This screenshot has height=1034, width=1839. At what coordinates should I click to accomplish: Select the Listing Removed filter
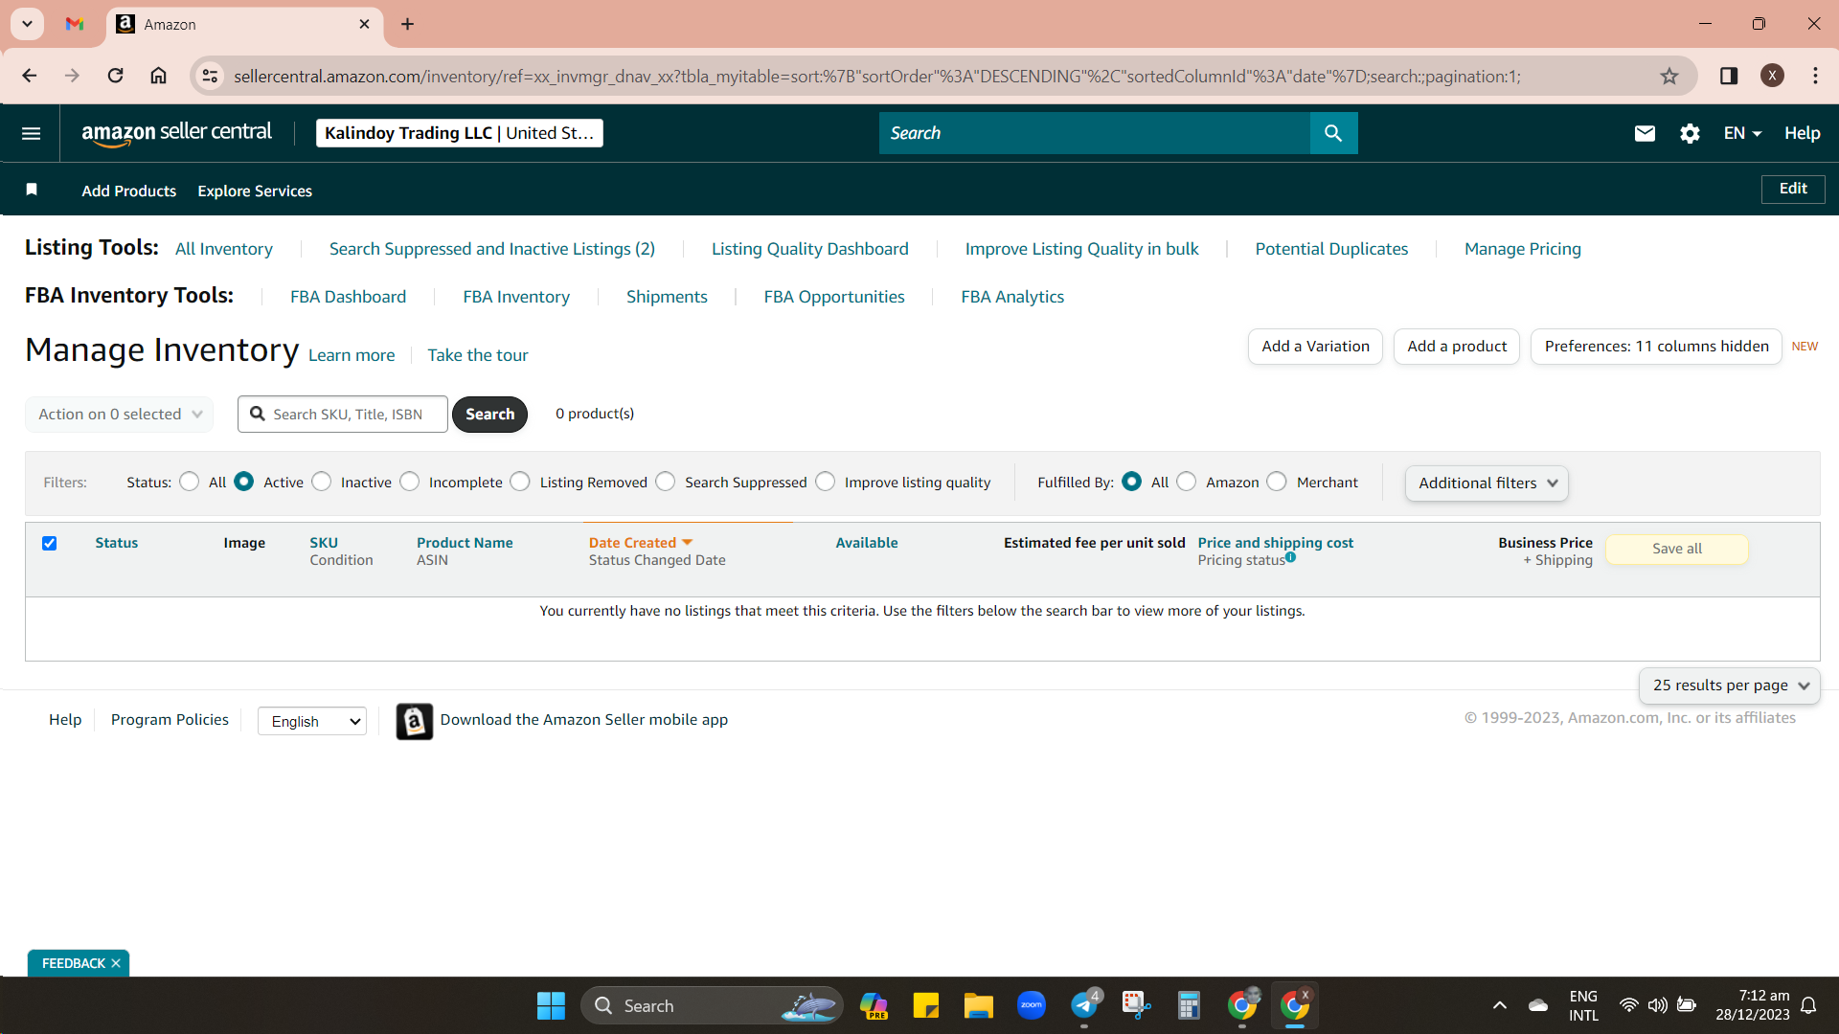520,482
